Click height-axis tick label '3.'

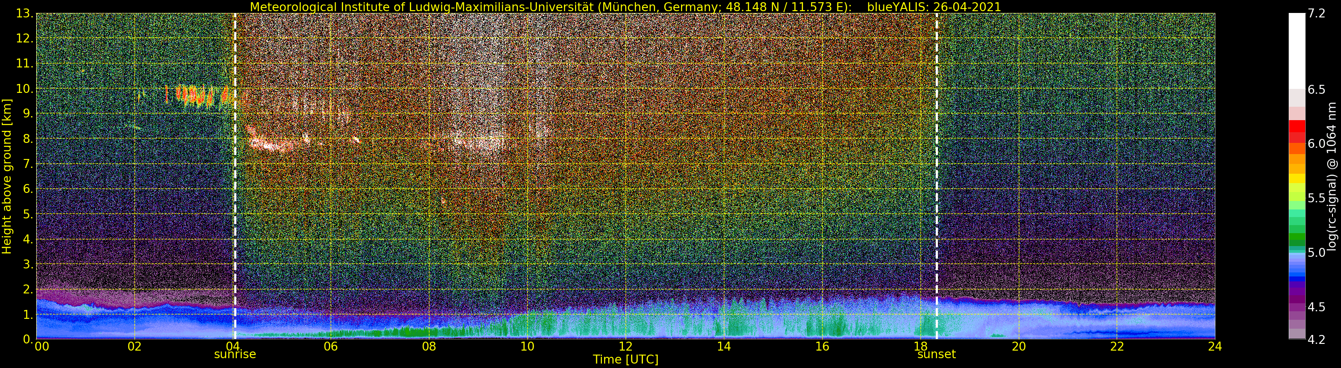coord(28,264)
